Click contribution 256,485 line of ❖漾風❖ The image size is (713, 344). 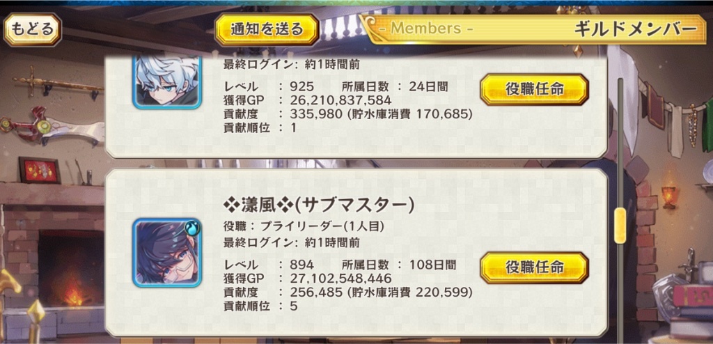point(348,292)
